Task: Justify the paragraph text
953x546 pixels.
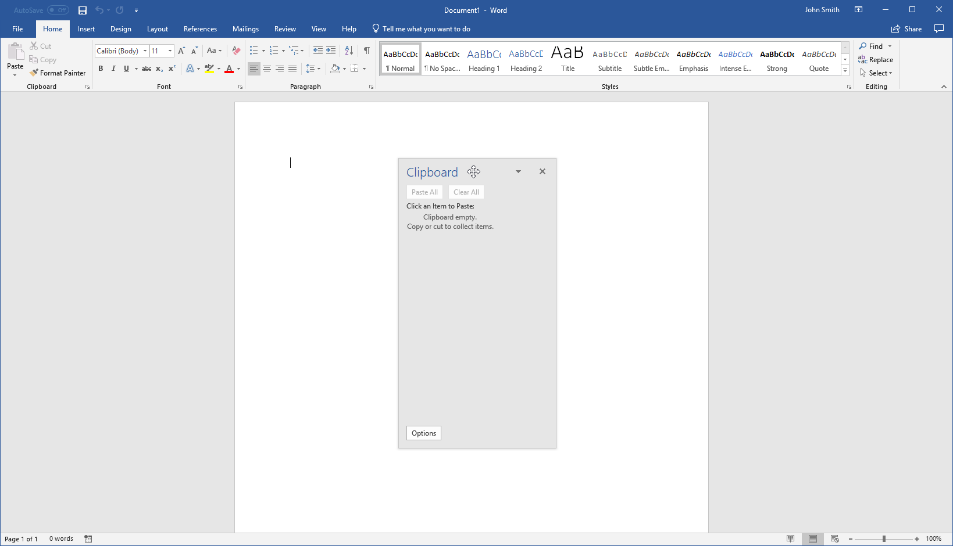Action: [x=292, y=69]
